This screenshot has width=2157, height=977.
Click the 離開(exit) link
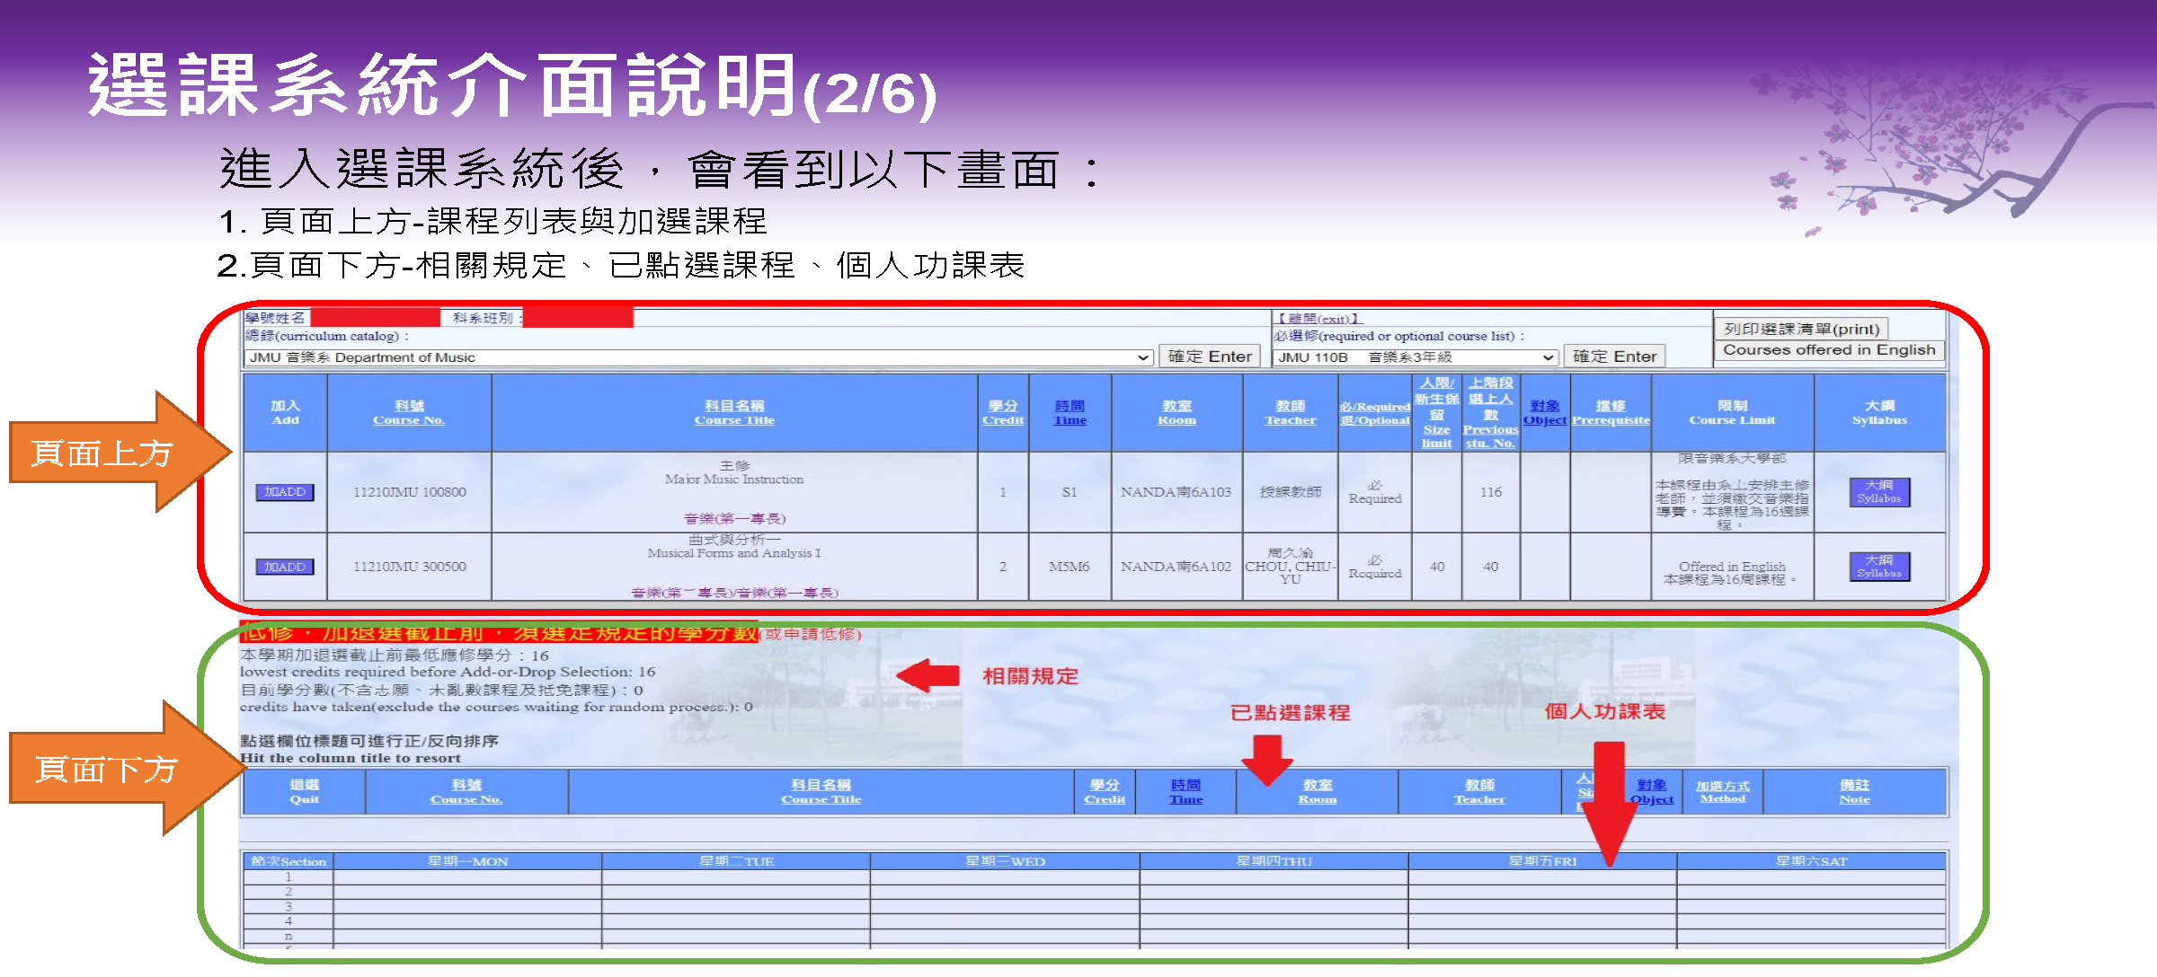point(1318,319)
